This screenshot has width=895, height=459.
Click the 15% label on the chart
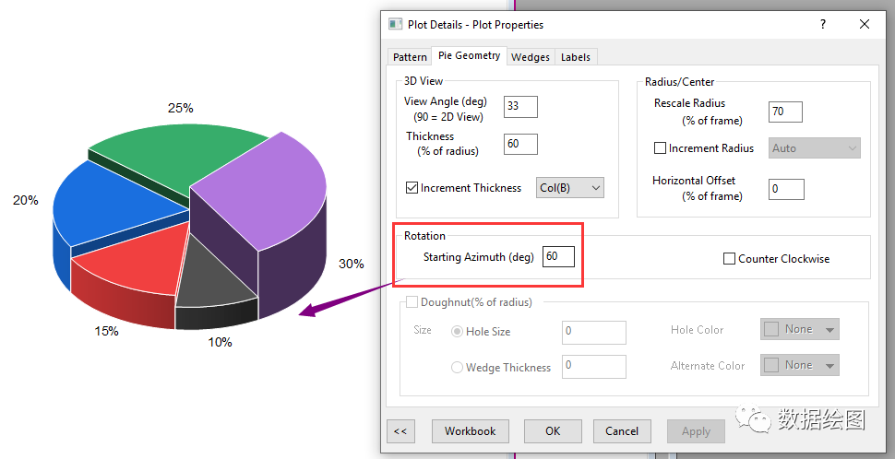[106, 331]
